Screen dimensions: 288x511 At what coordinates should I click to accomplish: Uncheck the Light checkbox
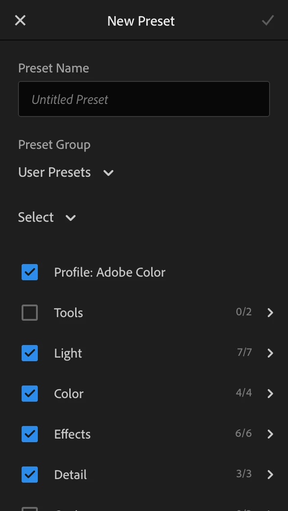point(30,353)
